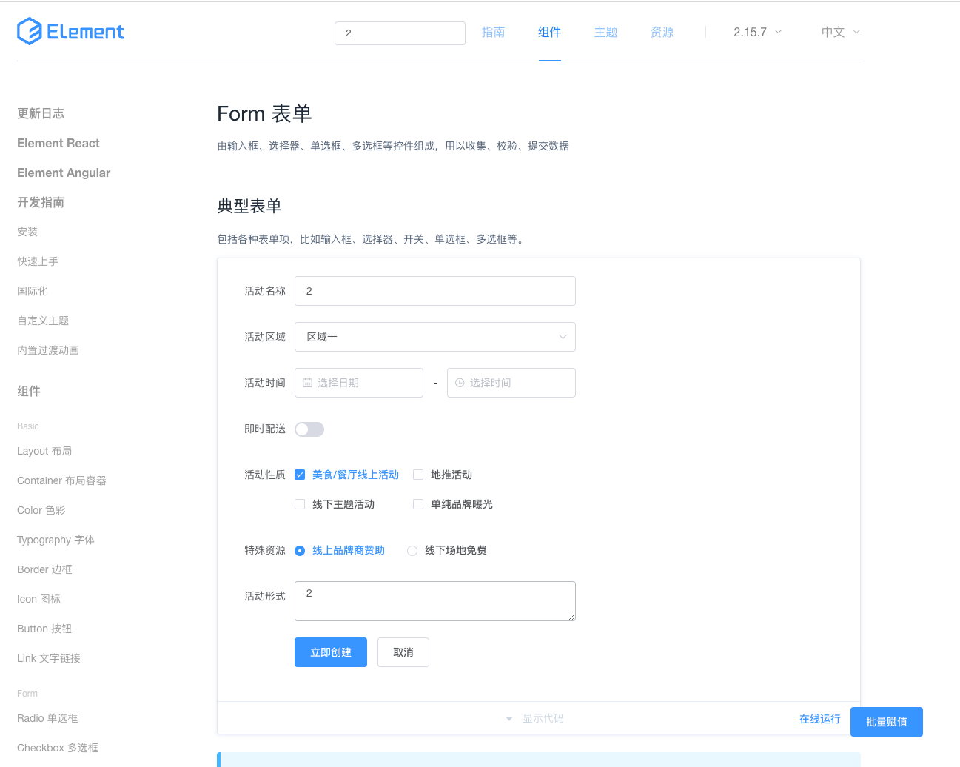Click the Form 表单 page title

pos(264,113)
